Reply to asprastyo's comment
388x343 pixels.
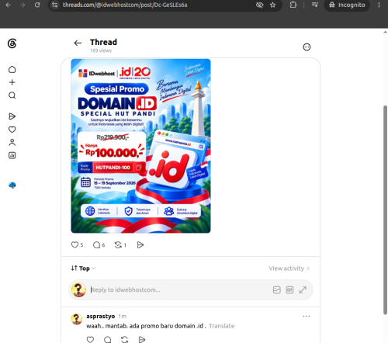107,339
